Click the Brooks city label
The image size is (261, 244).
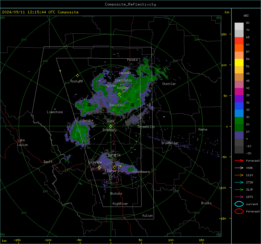(x=206, y=203)
